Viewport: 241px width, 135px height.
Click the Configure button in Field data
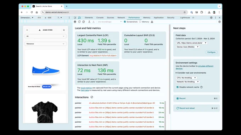[x=211, y=52]
